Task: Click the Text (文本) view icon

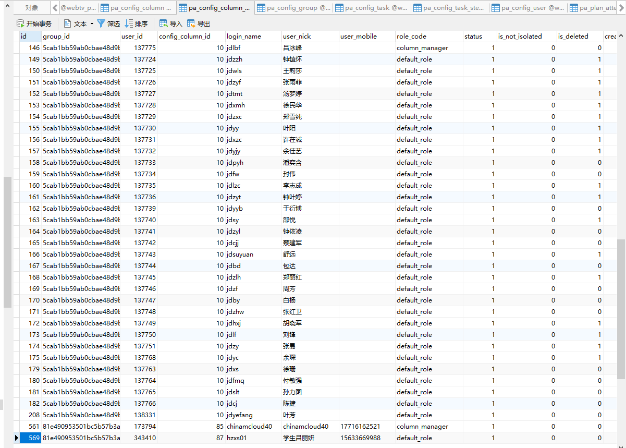Action: [68, 23]
